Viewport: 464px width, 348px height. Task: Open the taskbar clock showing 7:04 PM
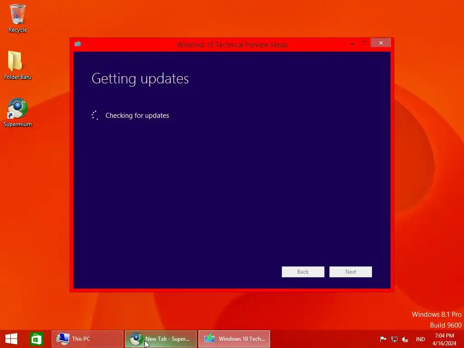(444, 339)
